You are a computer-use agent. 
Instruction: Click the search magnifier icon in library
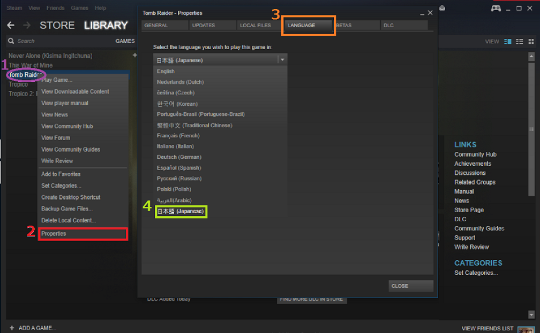[x=11, y=41]
